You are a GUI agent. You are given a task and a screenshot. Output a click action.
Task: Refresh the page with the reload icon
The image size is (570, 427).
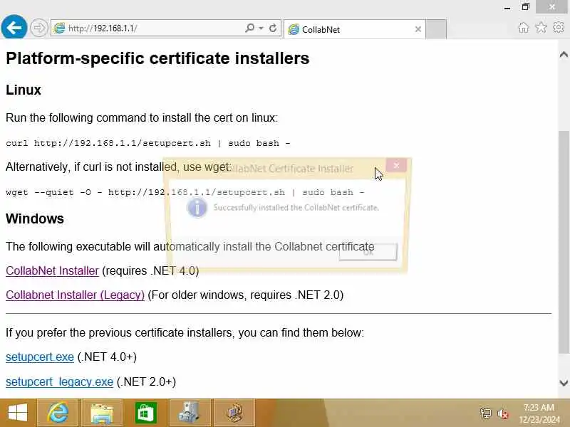[x=273, y=28]
